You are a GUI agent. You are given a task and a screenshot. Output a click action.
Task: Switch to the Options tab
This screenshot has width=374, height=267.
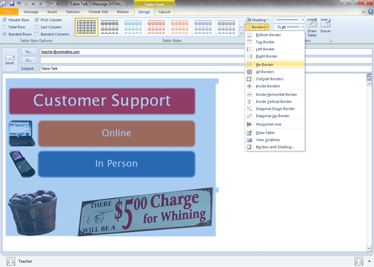pos(73,11)
